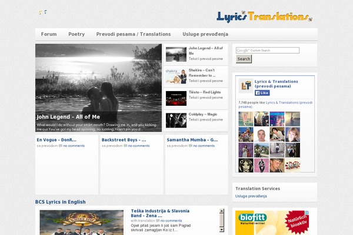Select Coldplay Magic thumbnail
Image resolution: width=353 pixels, height=235 pixels.
tap(176, 120)
